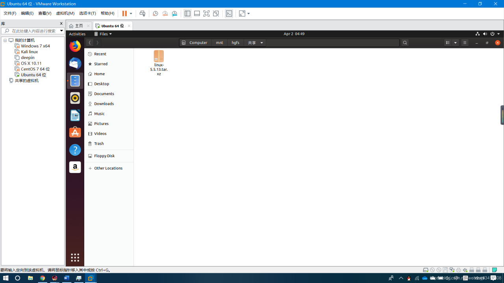Click the Files search magnifier button
The height and width of the screenshot is (283, 504).
pyautogui.click(x=405, y=42)
